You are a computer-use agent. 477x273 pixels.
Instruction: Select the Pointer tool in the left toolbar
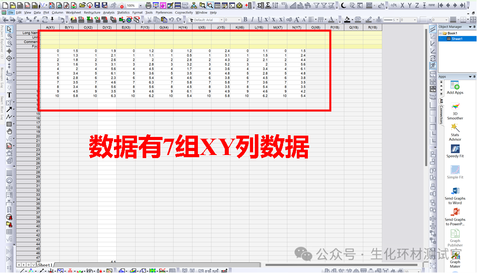click(9, 29)
